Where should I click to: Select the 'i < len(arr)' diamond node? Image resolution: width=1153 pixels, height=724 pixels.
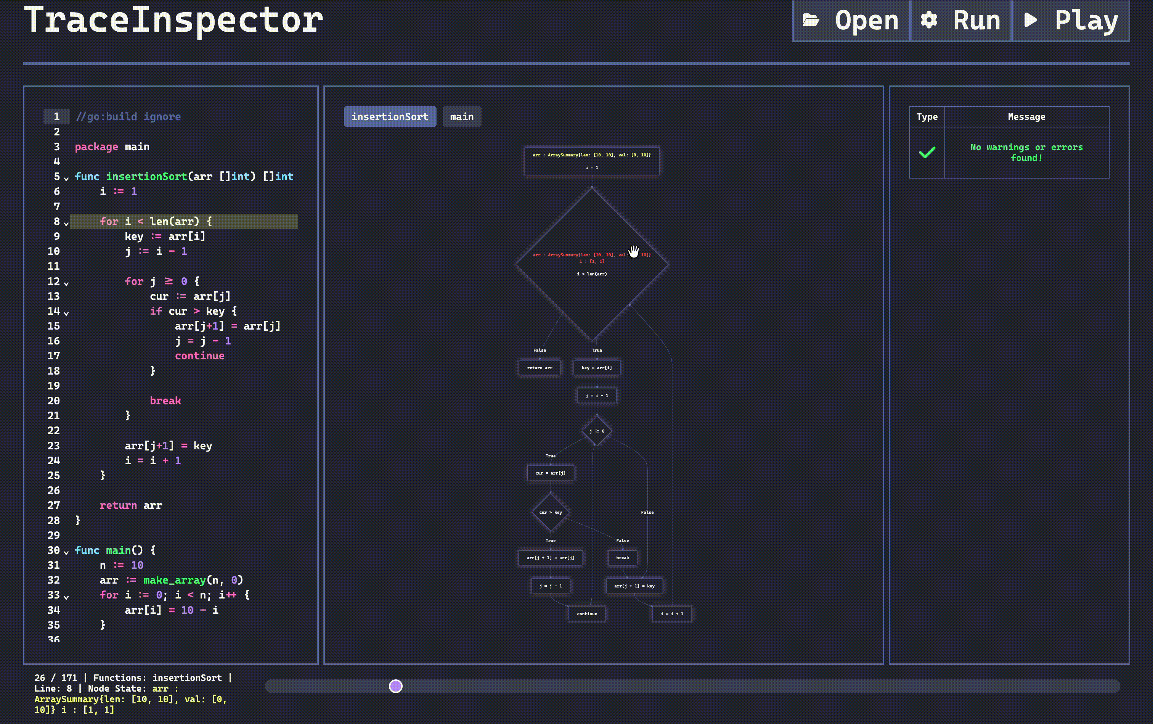(592, 264)
